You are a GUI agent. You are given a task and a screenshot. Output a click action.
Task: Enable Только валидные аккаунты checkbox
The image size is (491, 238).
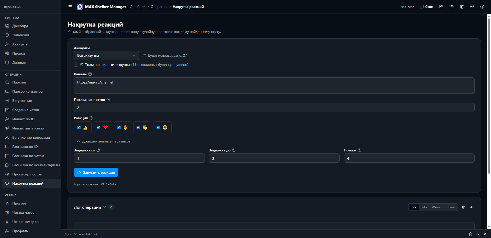(76, 65)
